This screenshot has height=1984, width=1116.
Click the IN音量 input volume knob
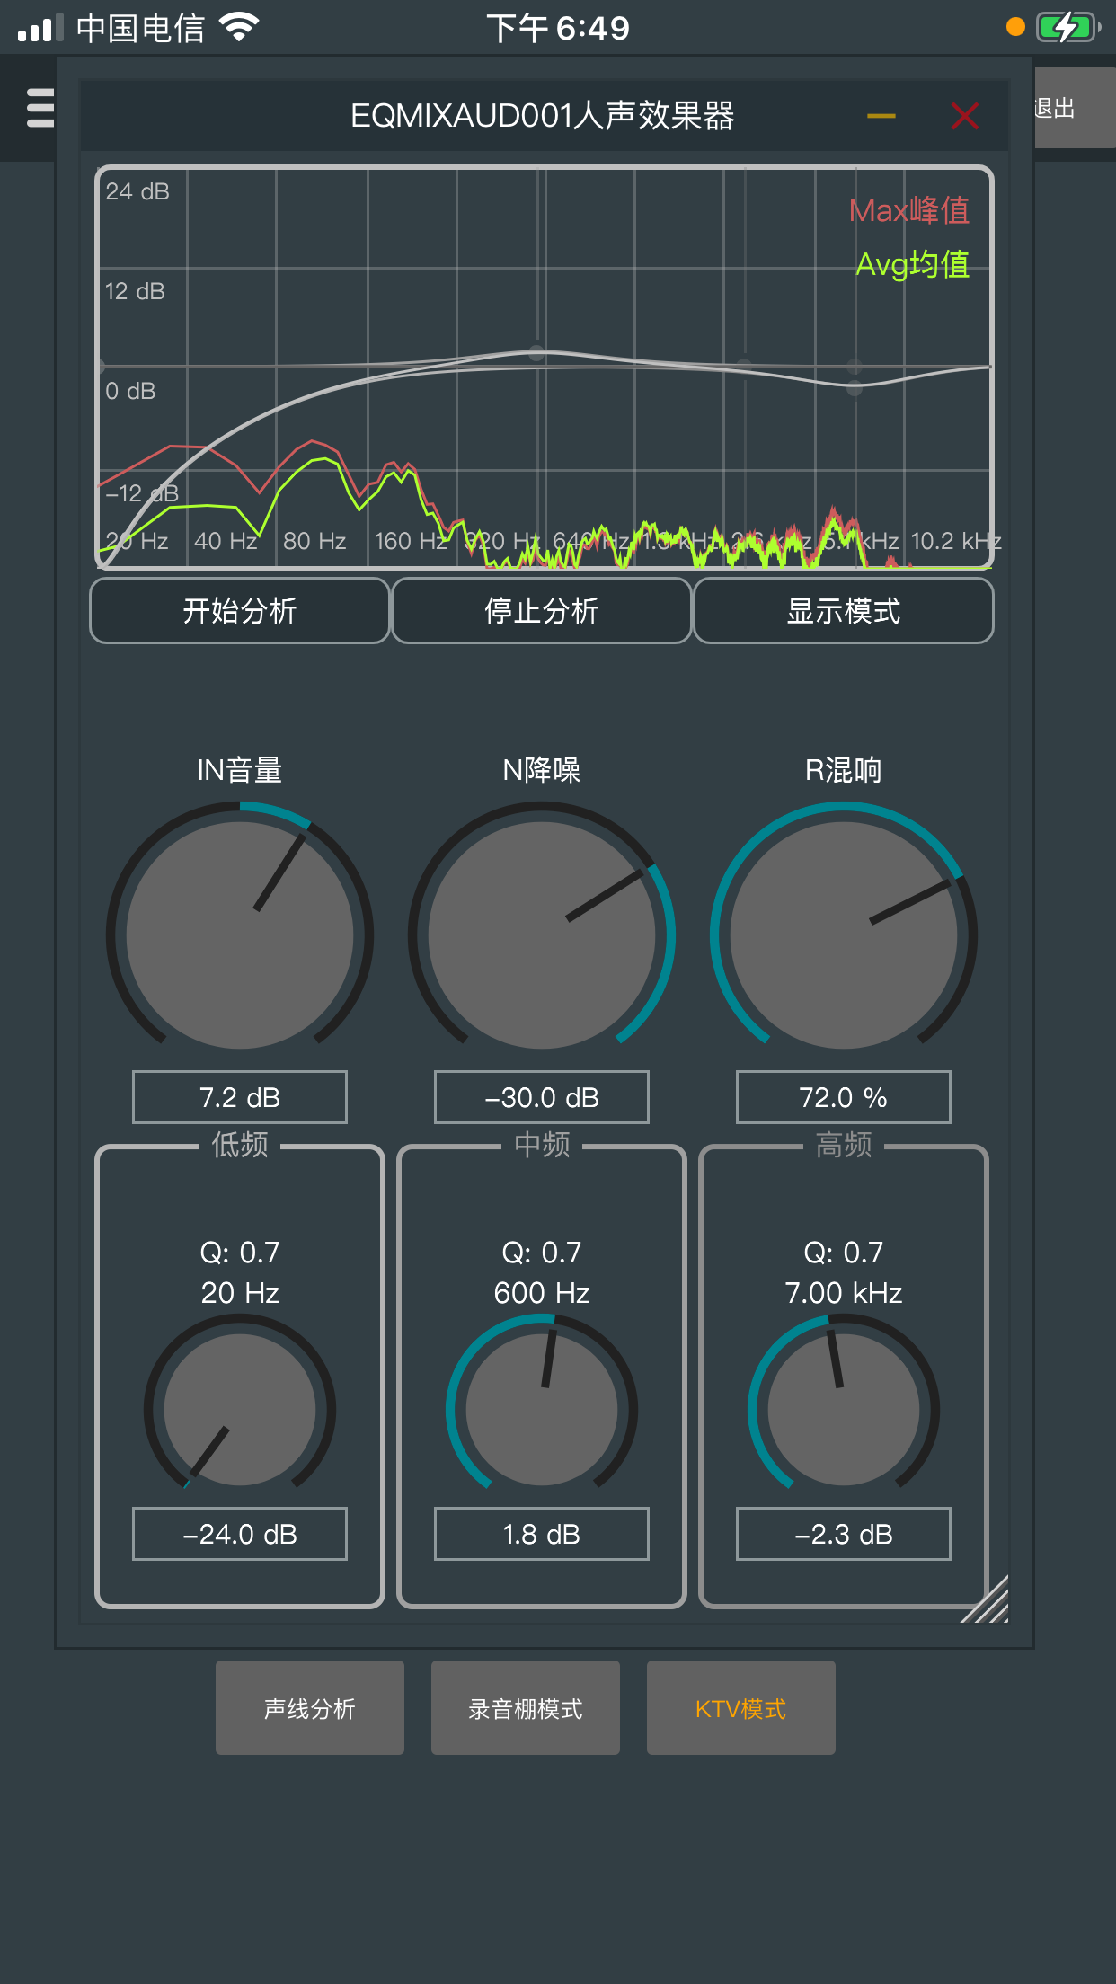[240, 935]
